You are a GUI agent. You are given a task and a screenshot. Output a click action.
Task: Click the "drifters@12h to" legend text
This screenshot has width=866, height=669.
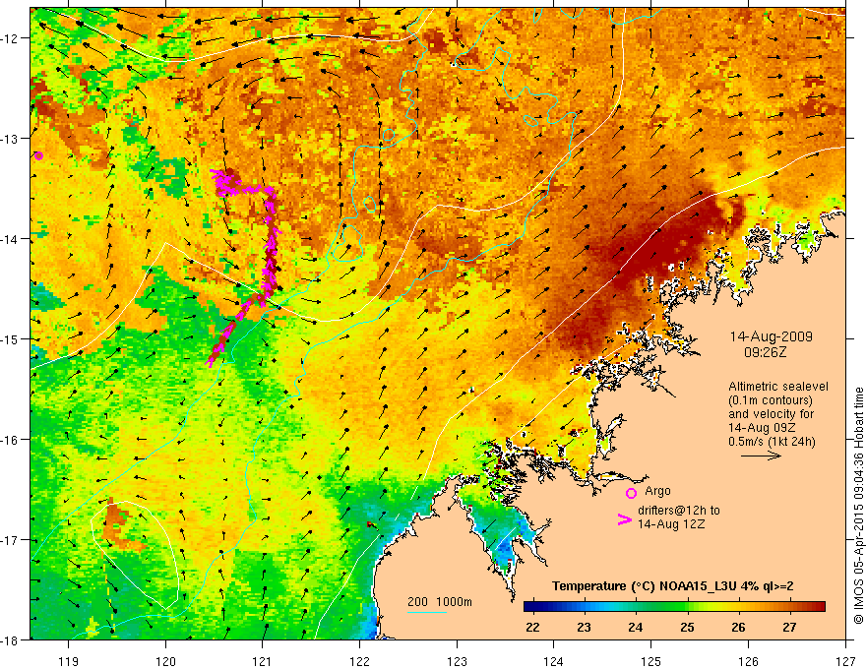click(x=679, y=511)
